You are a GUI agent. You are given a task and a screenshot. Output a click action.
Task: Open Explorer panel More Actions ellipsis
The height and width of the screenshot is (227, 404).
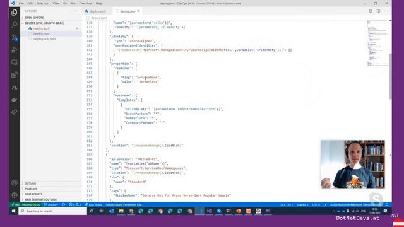(76, 11)
